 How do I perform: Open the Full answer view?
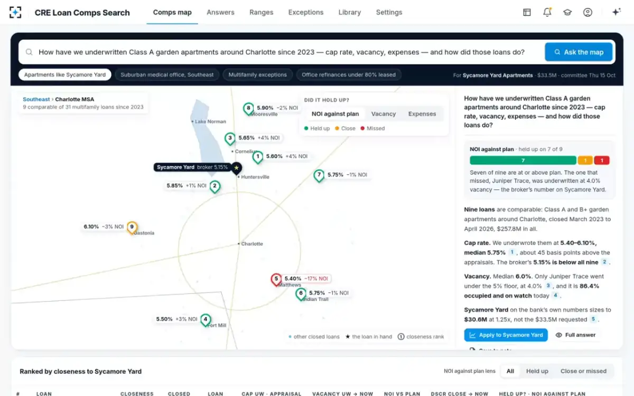click(x=575, y=335)
